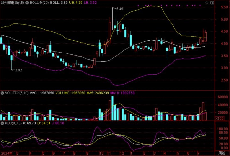The width and height of the screenshot is (230, 156).
Task: Open the BOLL-M indicator dropdown arrow
Action: 27,3
